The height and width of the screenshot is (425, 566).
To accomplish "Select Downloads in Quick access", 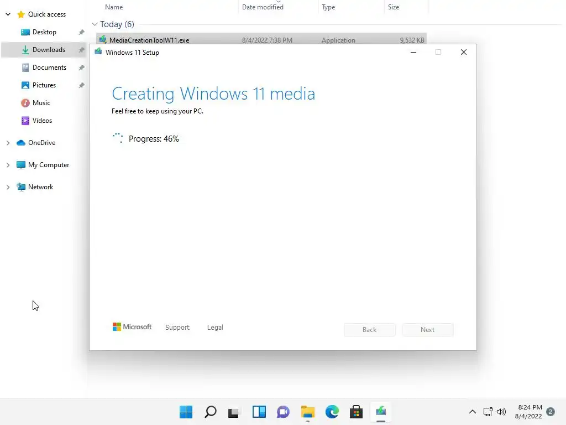I will coord(44,49).
